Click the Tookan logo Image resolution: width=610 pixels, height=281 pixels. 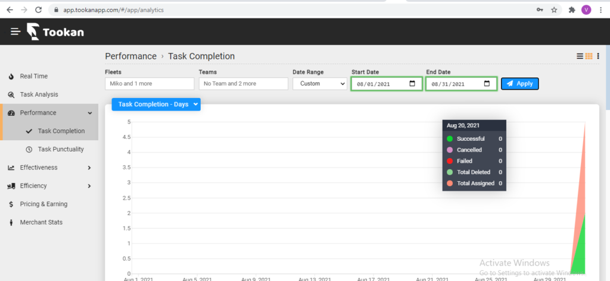[x=55, y=32]
